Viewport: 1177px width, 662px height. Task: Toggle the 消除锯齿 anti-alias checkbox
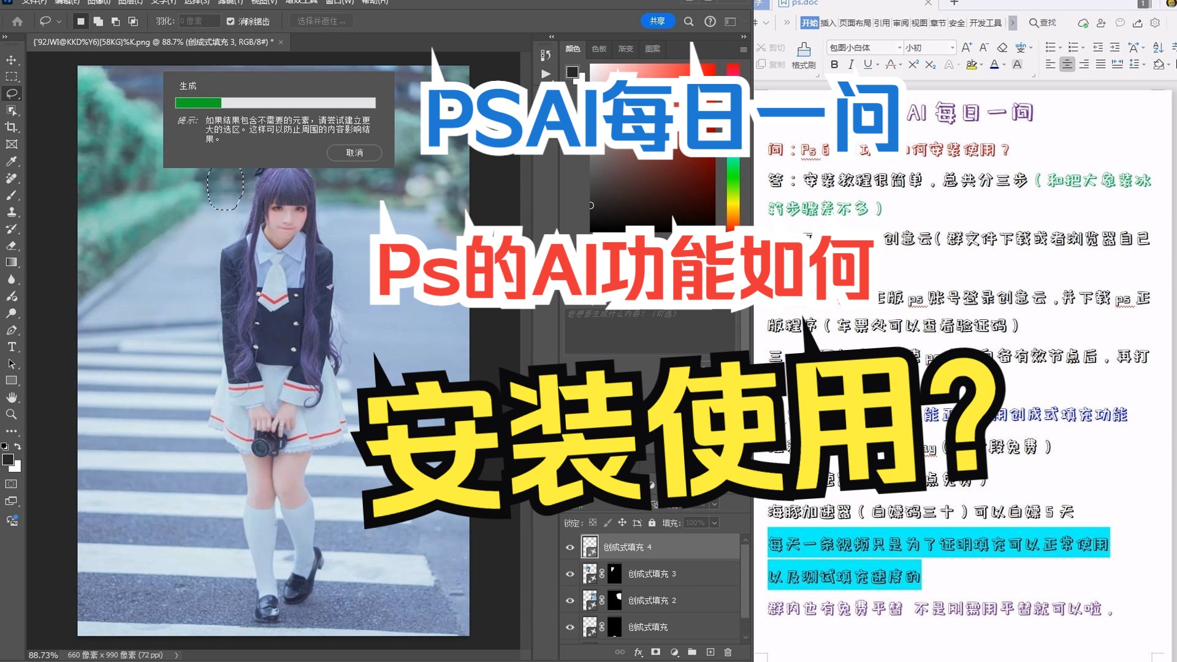point(230,21)
